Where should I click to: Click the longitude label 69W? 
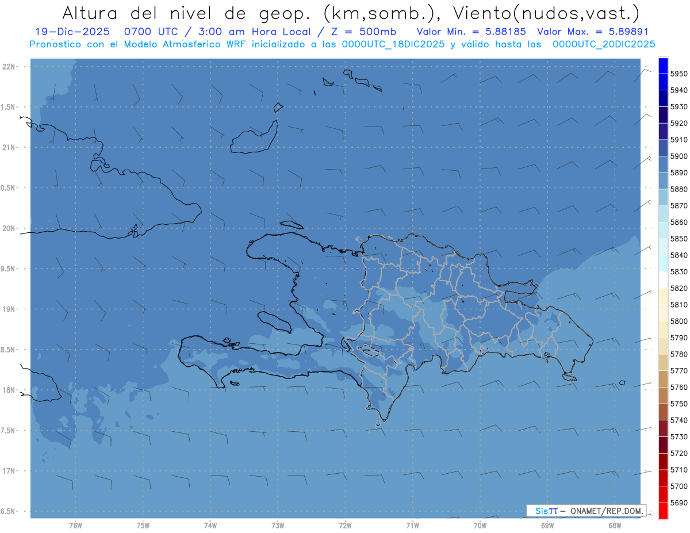coord(547,526)
